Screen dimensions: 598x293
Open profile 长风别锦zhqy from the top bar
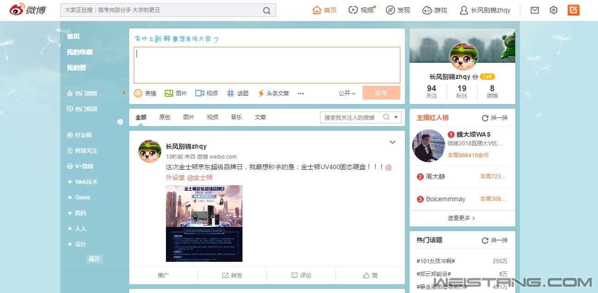pyautogui.click(x=485, y=10)
